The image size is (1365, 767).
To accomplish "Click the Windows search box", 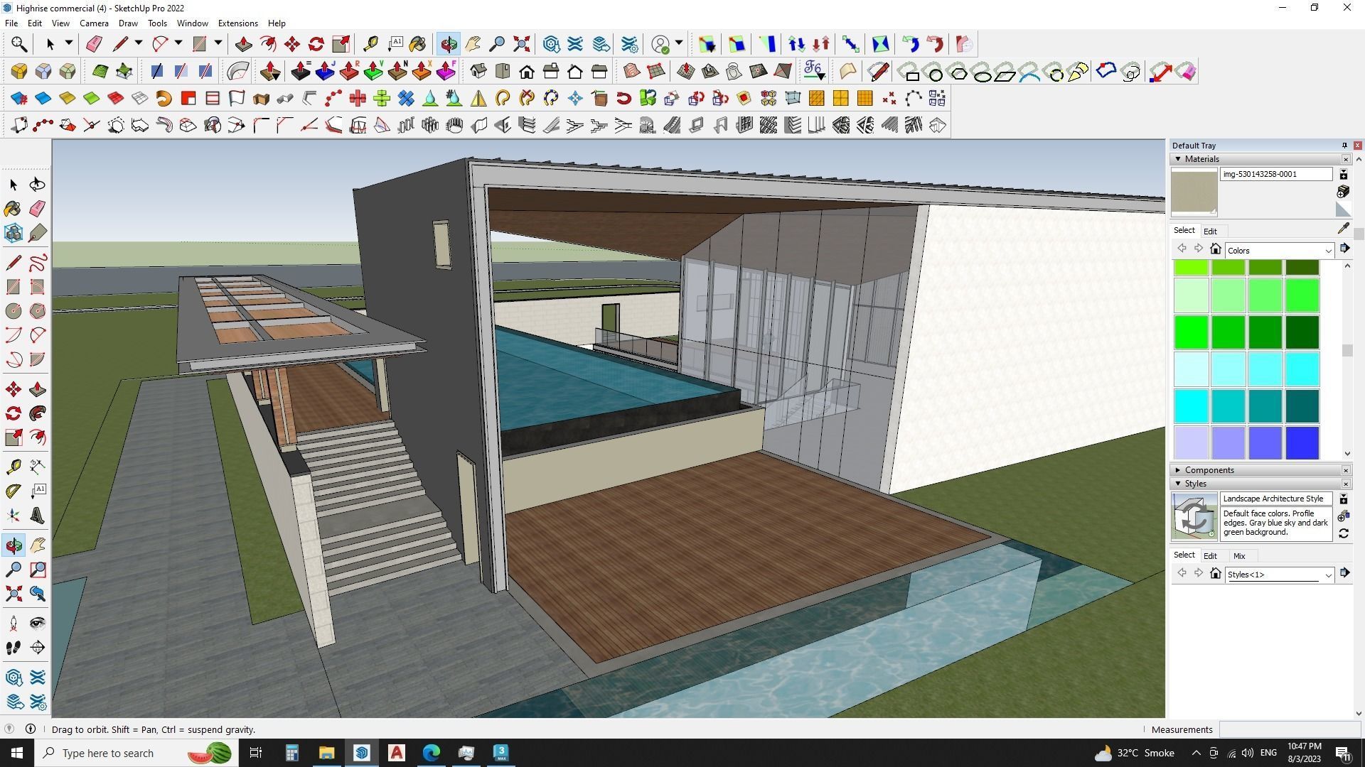I will click(x=135, y=753).
